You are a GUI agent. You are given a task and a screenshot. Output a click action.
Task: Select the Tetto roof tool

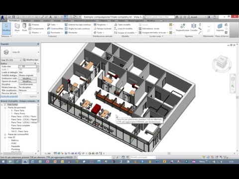click(51, 25)
